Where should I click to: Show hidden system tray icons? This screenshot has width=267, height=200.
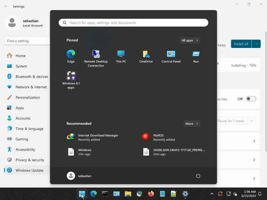[212, 194]
